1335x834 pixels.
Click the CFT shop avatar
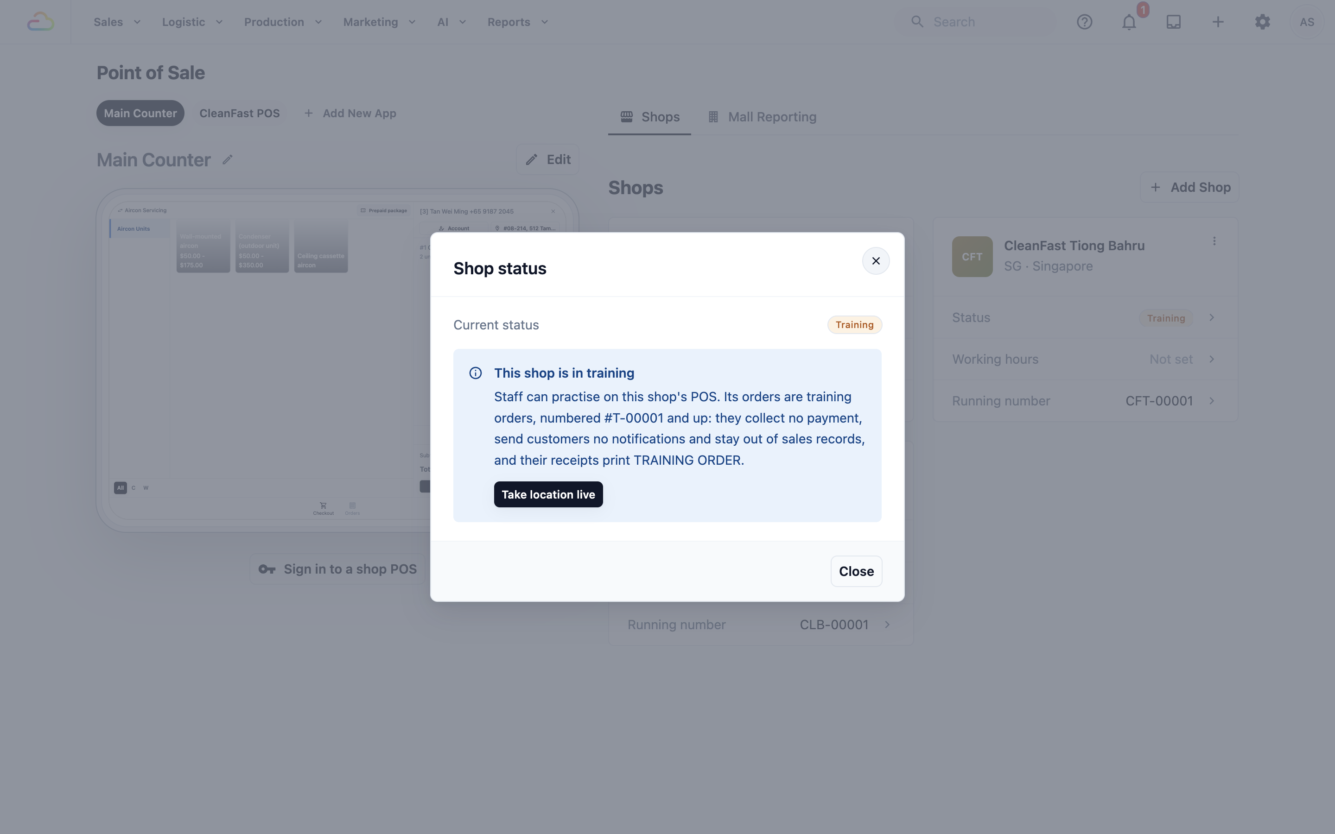[x=972, y=257]
